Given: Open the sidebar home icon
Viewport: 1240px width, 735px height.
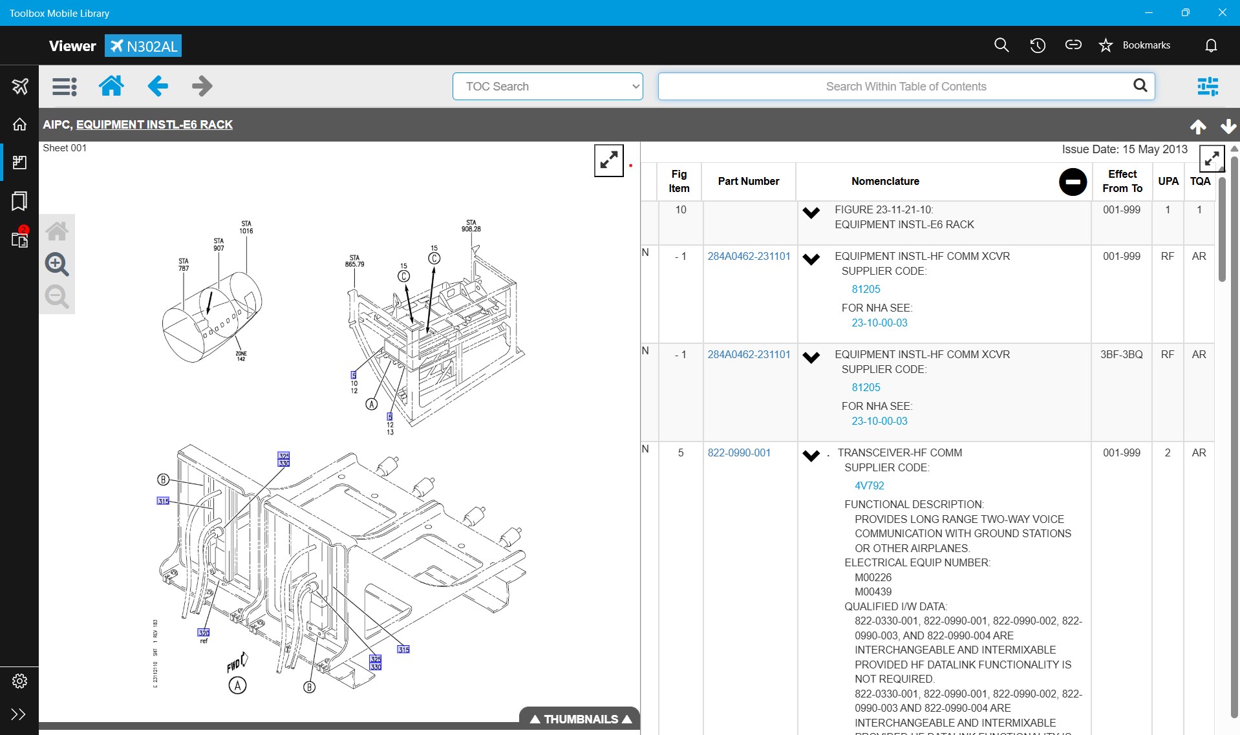Looking at the screenshot, I should (x=19, y=124).
